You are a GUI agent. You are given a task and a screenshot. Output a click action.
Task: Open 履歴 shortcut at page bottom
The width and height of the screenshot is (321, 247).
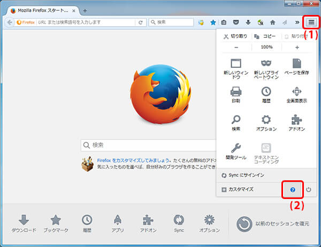87,224
